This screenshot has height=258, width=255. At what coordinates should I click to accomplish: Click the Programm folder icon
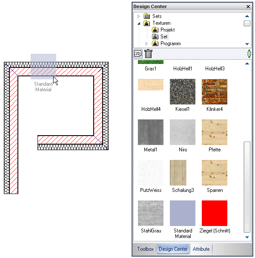[x=155, y=43]
